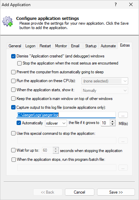Image resolution: width=139 pixels, height=200 pixels.
Task: Enable Stop application when most serious encountered
Action: [x=19, y=64]
